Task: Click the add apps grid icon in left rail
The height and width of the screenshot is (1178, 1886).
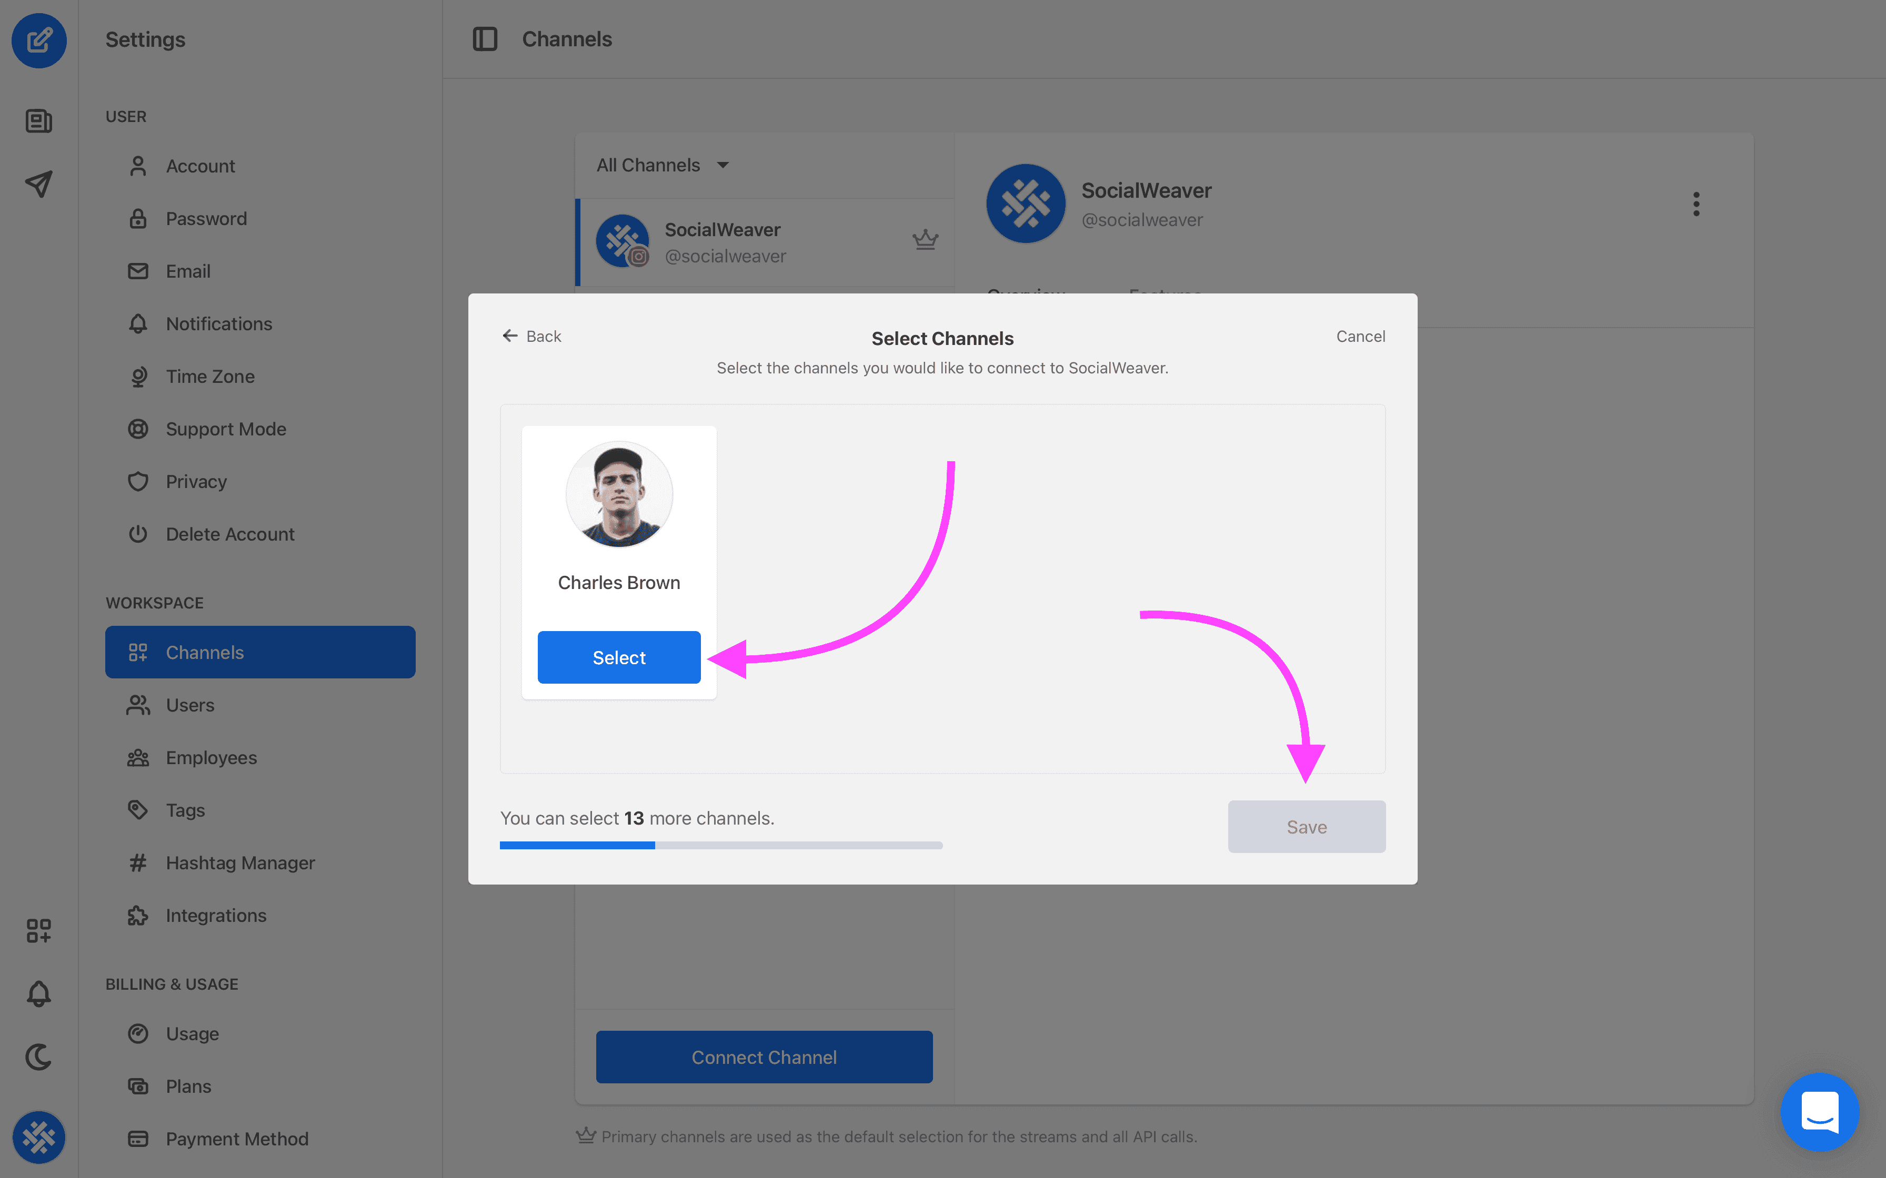Action: pyautogui.click(x=39, y=930)
